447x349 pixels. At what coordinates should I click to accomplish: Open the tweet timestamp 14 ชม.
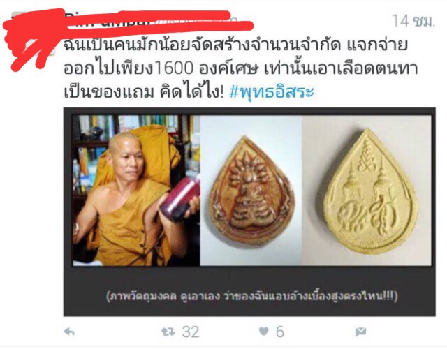point(413,21)
